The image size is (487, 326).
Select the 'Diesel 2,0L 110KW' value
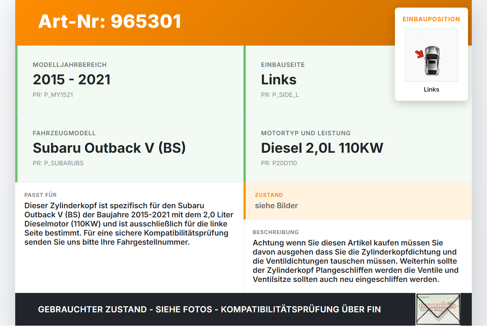[x=322, y=148]
